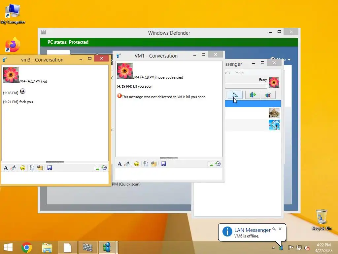Viewport: 338px width, 254px height.
Task: Switch to LAN Messenger in the taskbar
Action: click(108, 247)
